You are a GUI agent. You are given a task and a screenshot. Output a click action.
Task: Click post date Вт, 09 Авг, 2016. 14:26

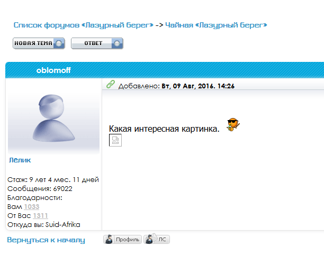(x=198, y=86)
